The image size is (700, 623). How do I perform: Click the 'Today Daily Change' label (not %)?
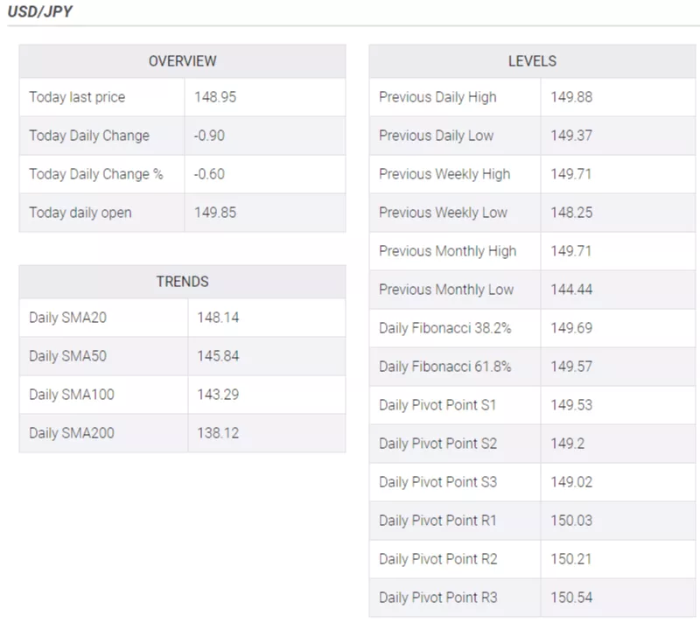pos(89,136)
